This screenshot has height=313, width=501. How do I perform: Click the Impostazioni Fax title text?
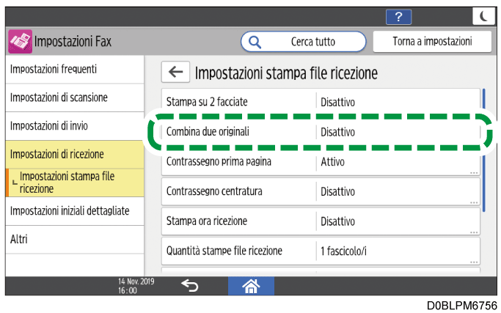click(73, 42)
